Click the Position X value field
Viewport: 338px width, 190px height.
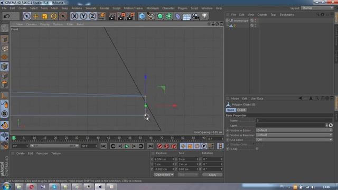164,159
